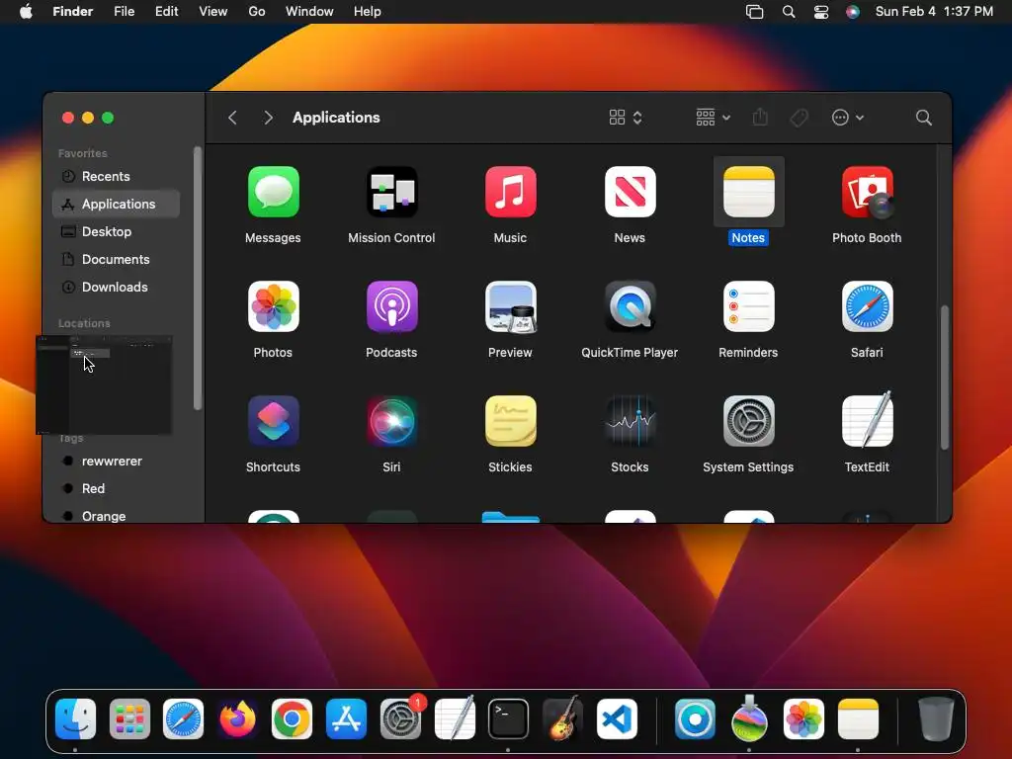Open the Mission Control app icon
Viewport: 1012px width, 759px height.
click(391, 192)
